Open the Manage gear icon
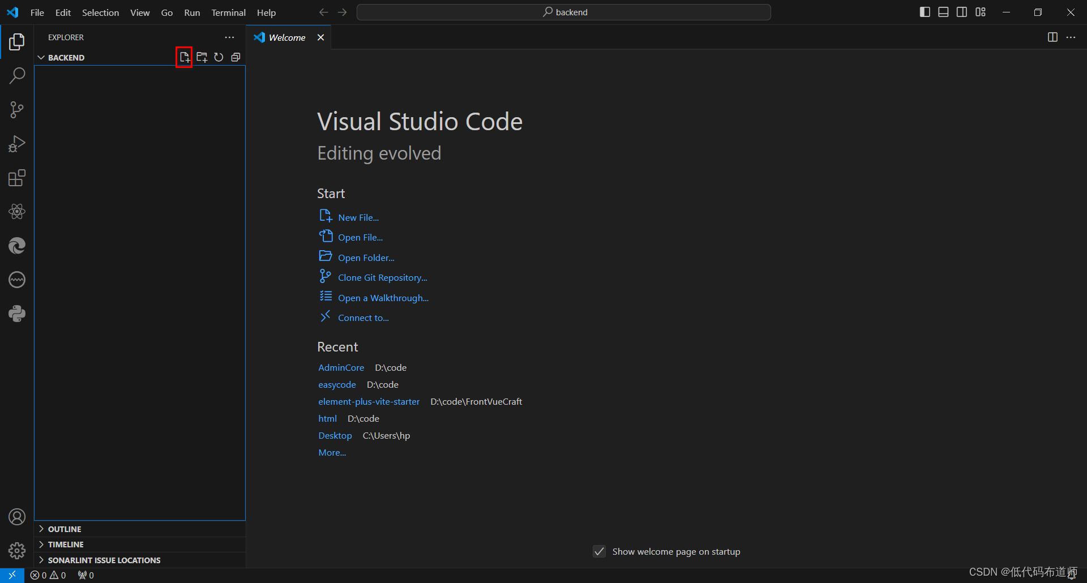The width and height of the screenshot is (1087, 583). coord(17,551)
